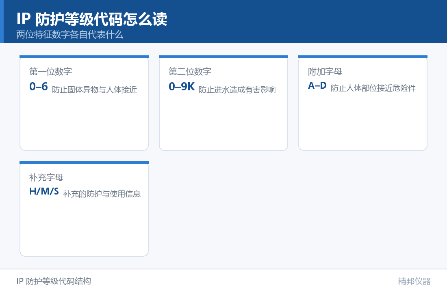Screen dimensions: 447x293
Task: Click the text "防止进水造成有害影响"
Action: click(237, 90)
